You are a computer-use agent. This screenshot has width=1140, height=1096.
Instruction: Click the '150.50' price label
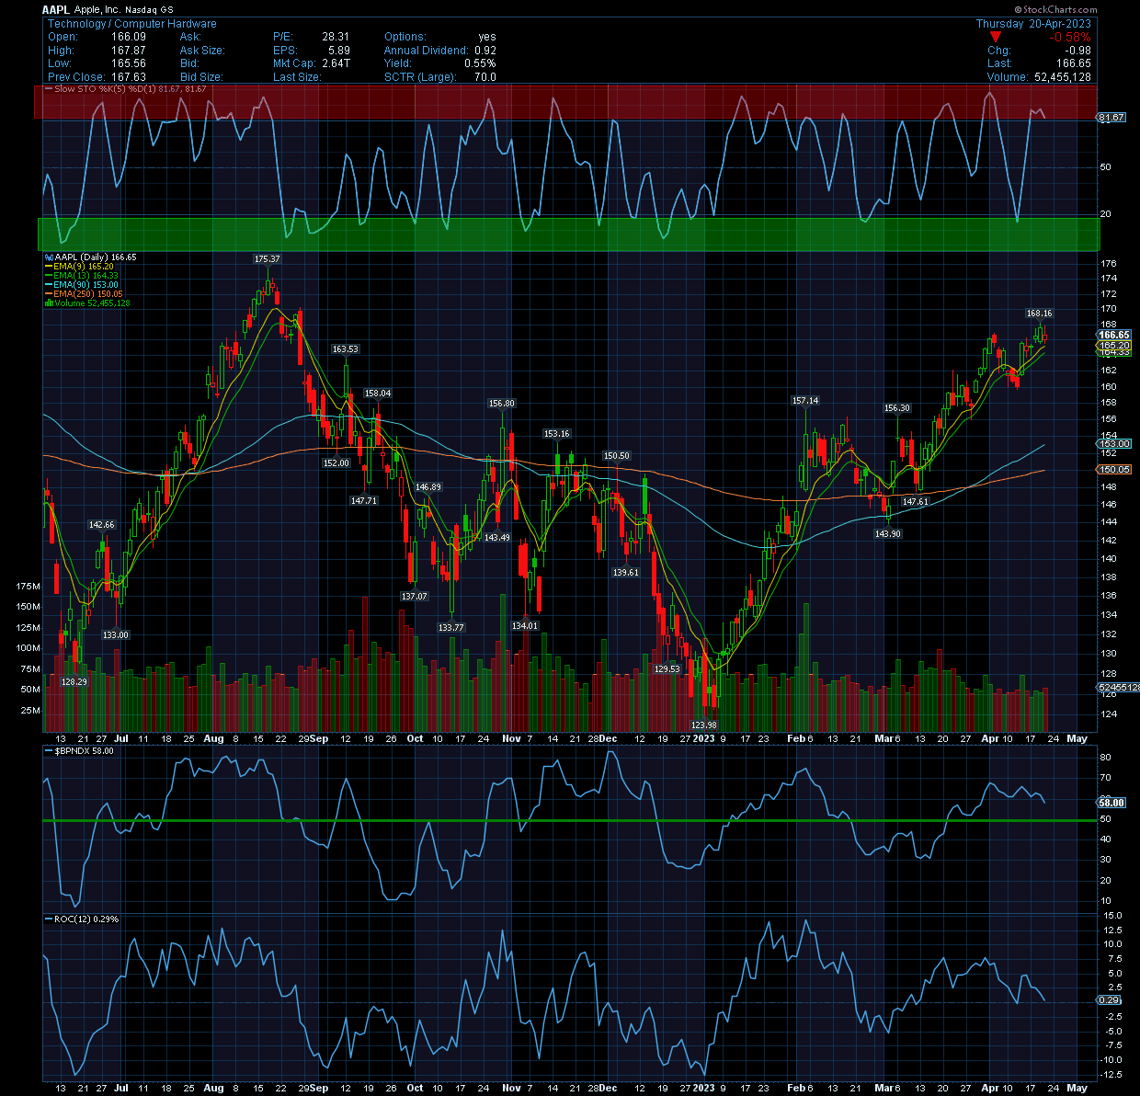616,456
